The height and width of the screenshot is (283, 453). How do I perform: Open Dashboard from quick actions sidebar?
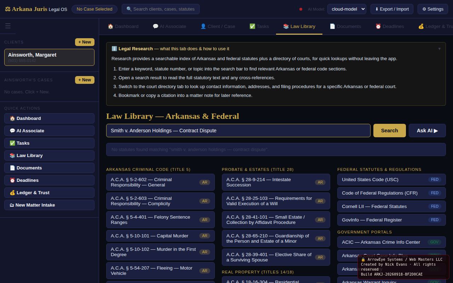click(49, 118)
